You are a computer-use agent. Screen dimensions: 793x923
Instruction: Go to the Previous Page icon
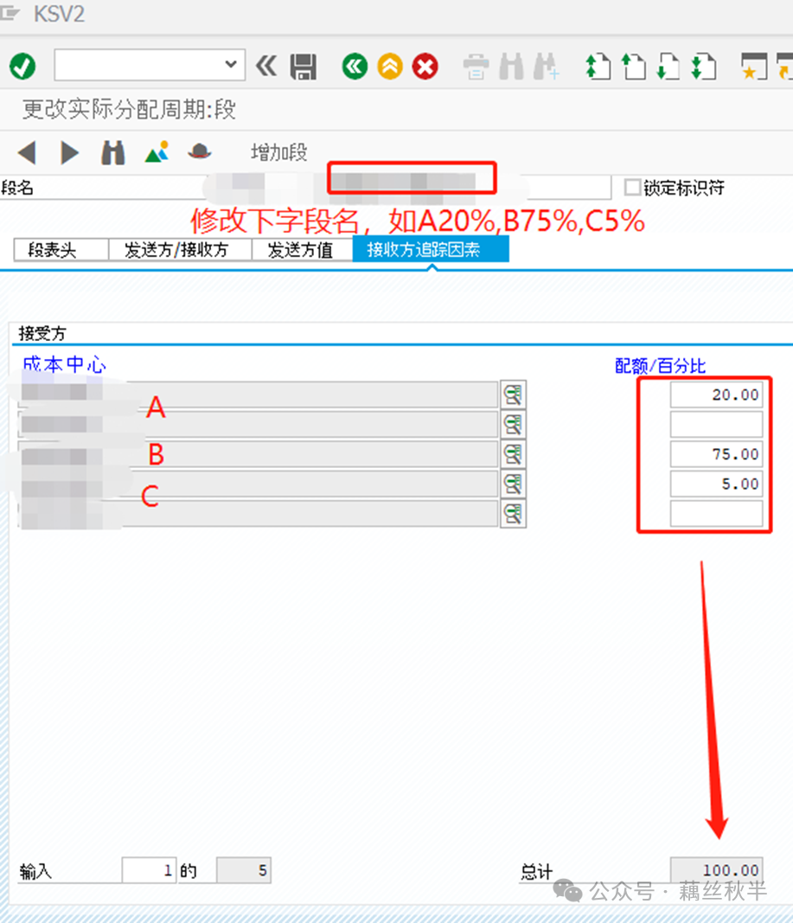(x=634, y=67)
